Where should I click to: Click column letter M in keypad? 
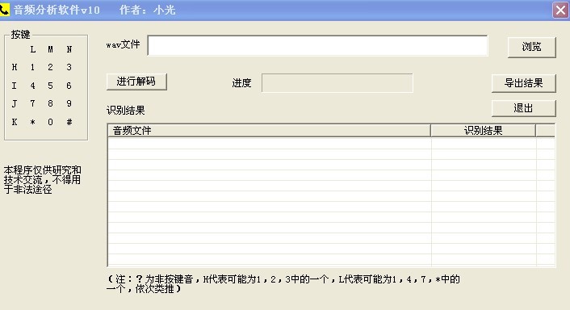click(50, 49)
